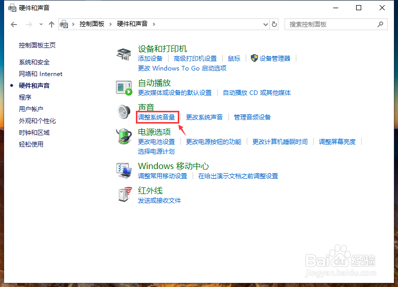Maximize the 硬件和声音 window

tap(359, 8)
